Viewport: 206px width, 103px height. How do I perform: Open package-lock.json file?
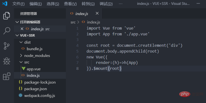click(x=40, y=82)
